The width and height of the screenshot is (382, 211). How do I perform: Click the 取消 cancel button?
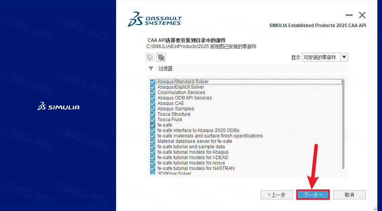pos(349,195)
